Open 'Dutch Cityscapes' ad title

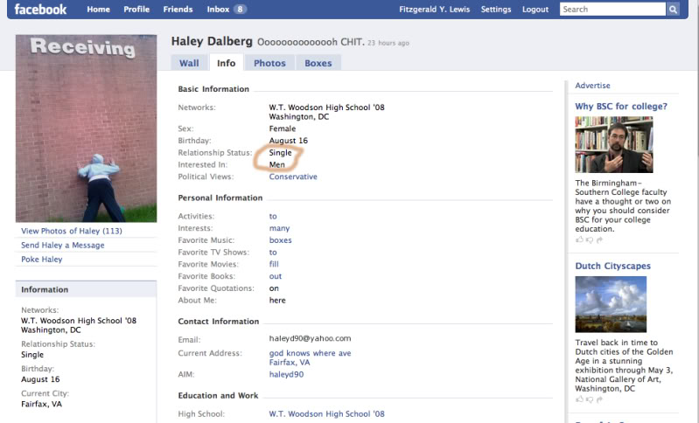[613, 267]
